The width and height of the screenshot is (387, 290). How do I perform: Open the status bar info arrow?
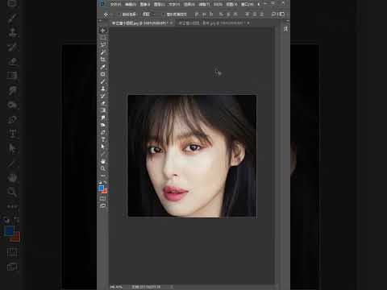point(172,287)
